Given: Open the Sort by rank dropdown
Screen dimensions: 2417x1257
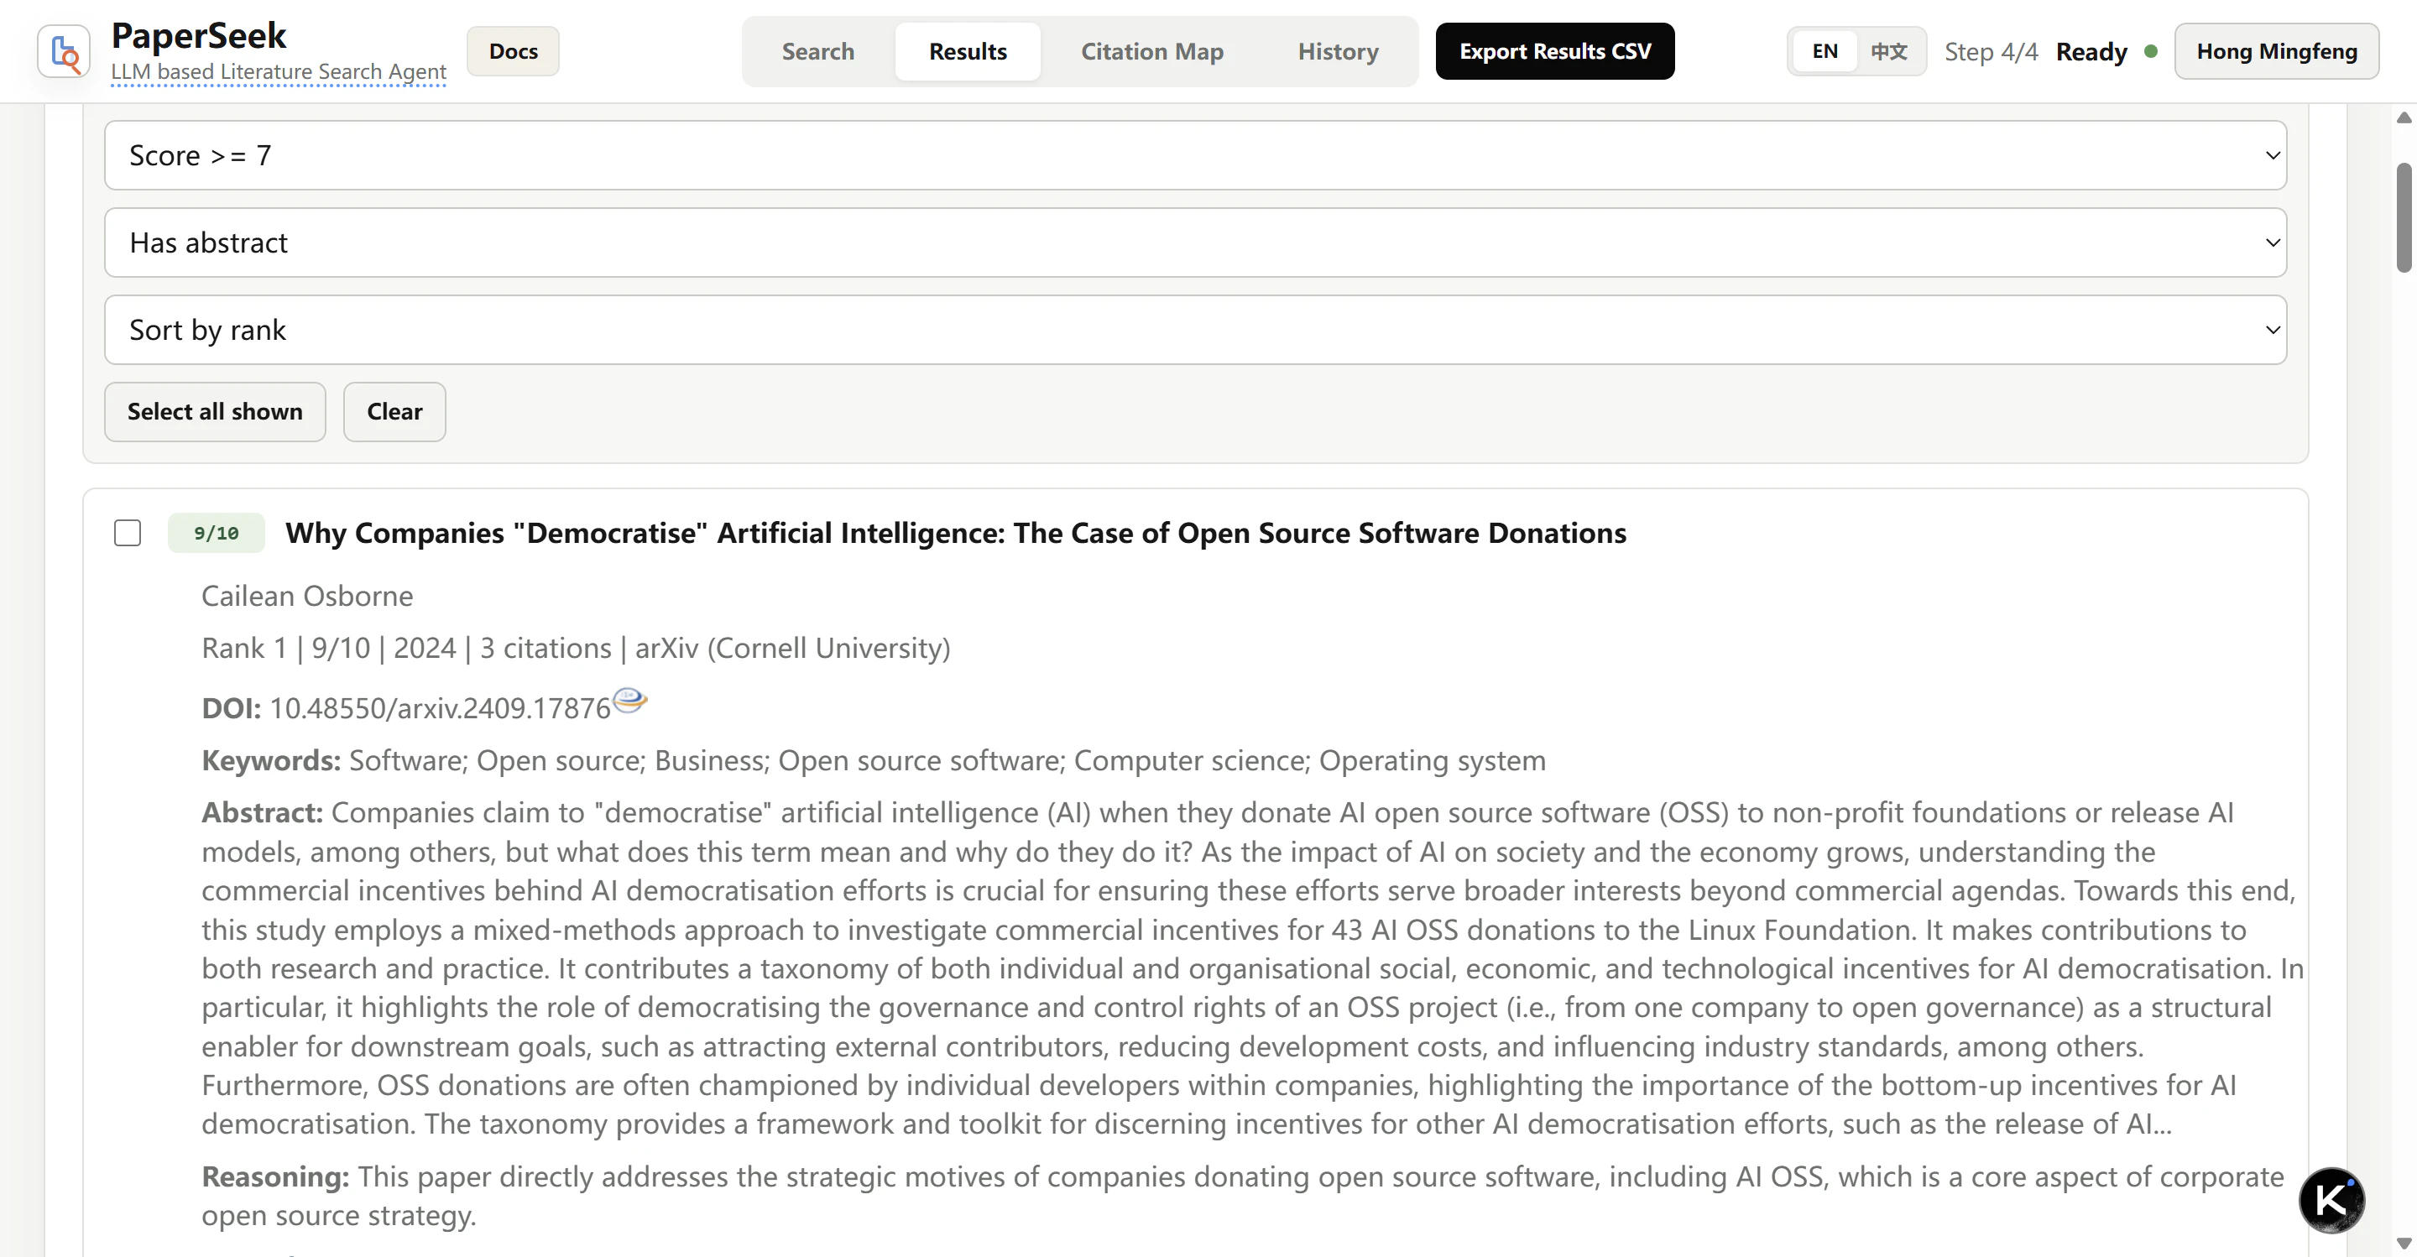Looking at the screenshot, I should coord(1195,329).
